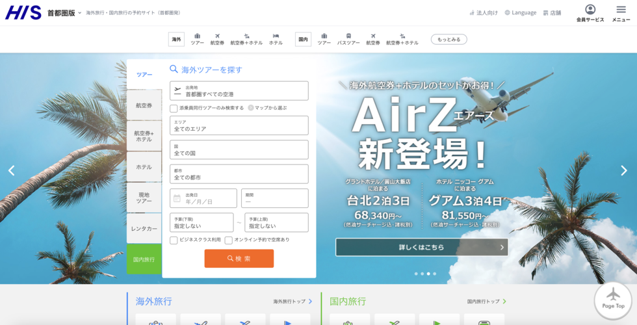
Task: Open the 予算(上限) budget dropdown
Action: coord(276,222)
